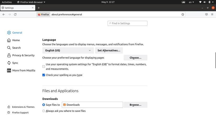Open the clock showing May 9 22:27

pyautogui.click(x=108, y=2)
